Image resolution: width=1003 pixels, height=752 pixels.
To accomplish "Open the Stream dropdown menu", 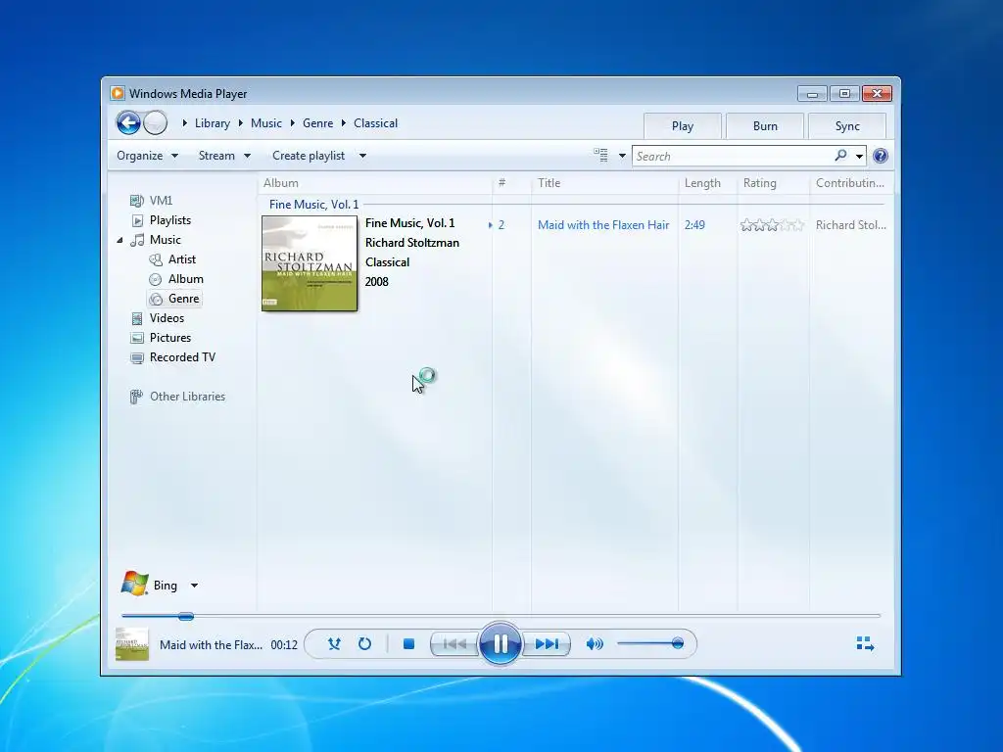I will pyautogui.click(x=224, y=156).
